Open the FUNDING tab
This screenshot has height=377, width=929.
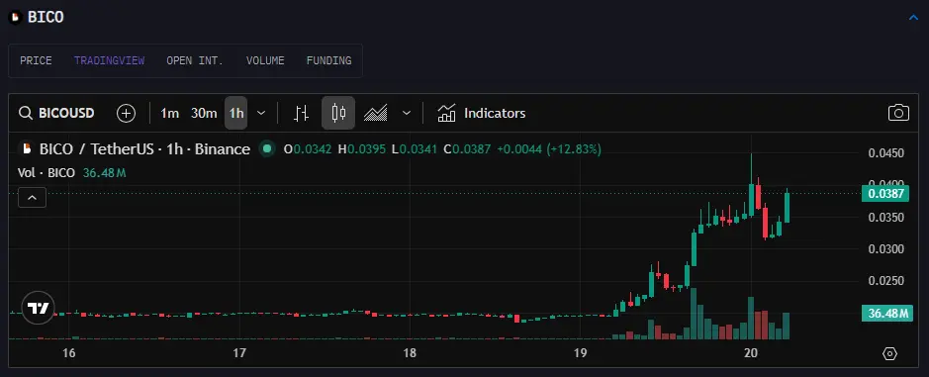pyautogui.click(x=328, y=60)
